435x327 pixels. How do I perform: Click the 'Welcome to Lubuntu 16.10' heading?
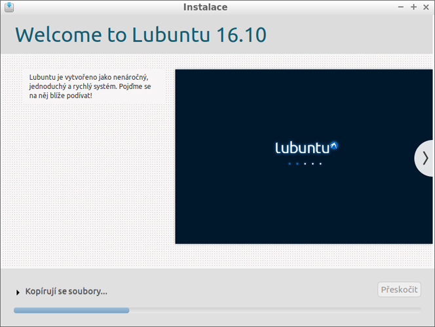(x=141, y=35)
